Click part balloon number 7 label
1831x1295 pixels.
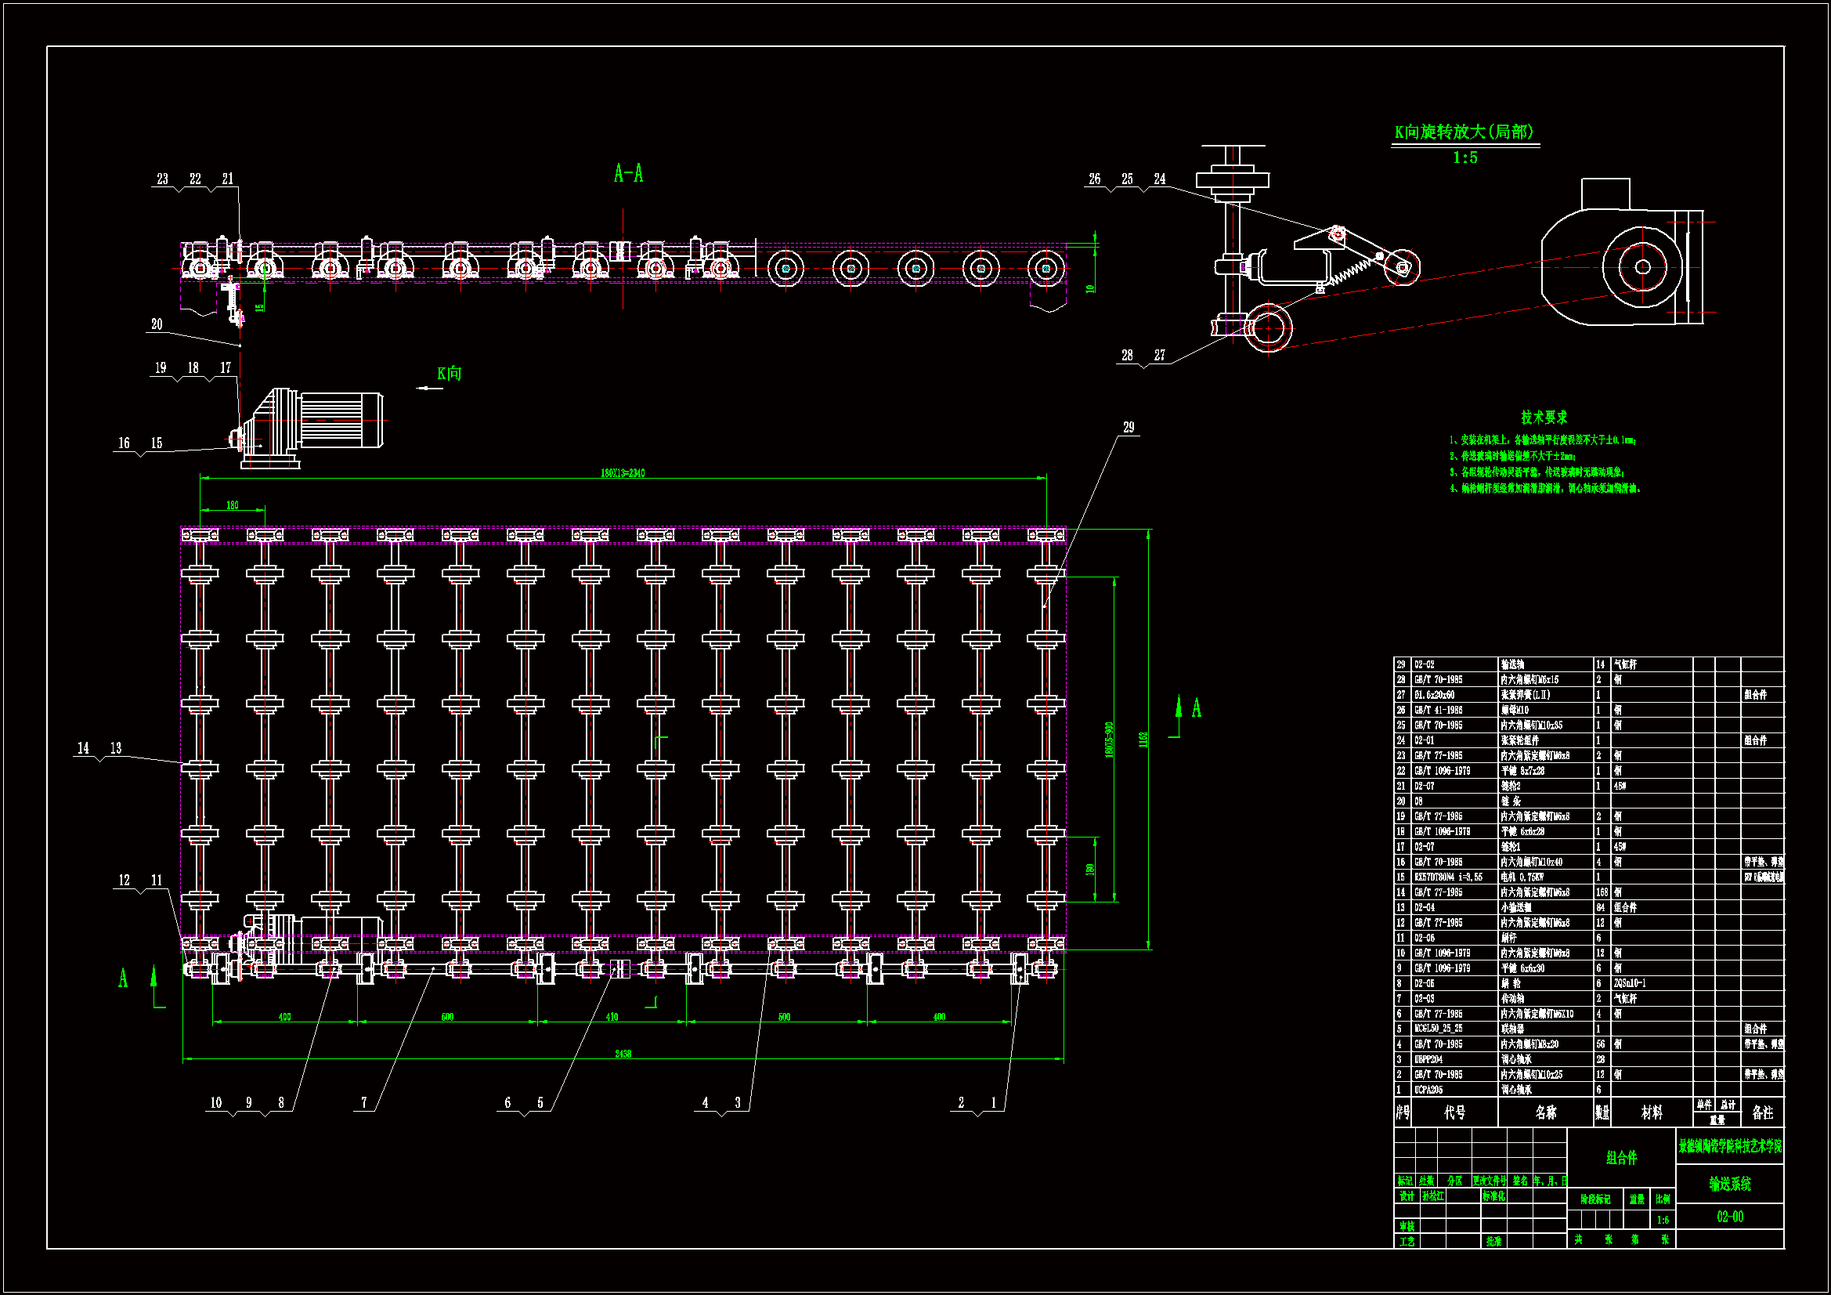click(x=364, y=1103)
